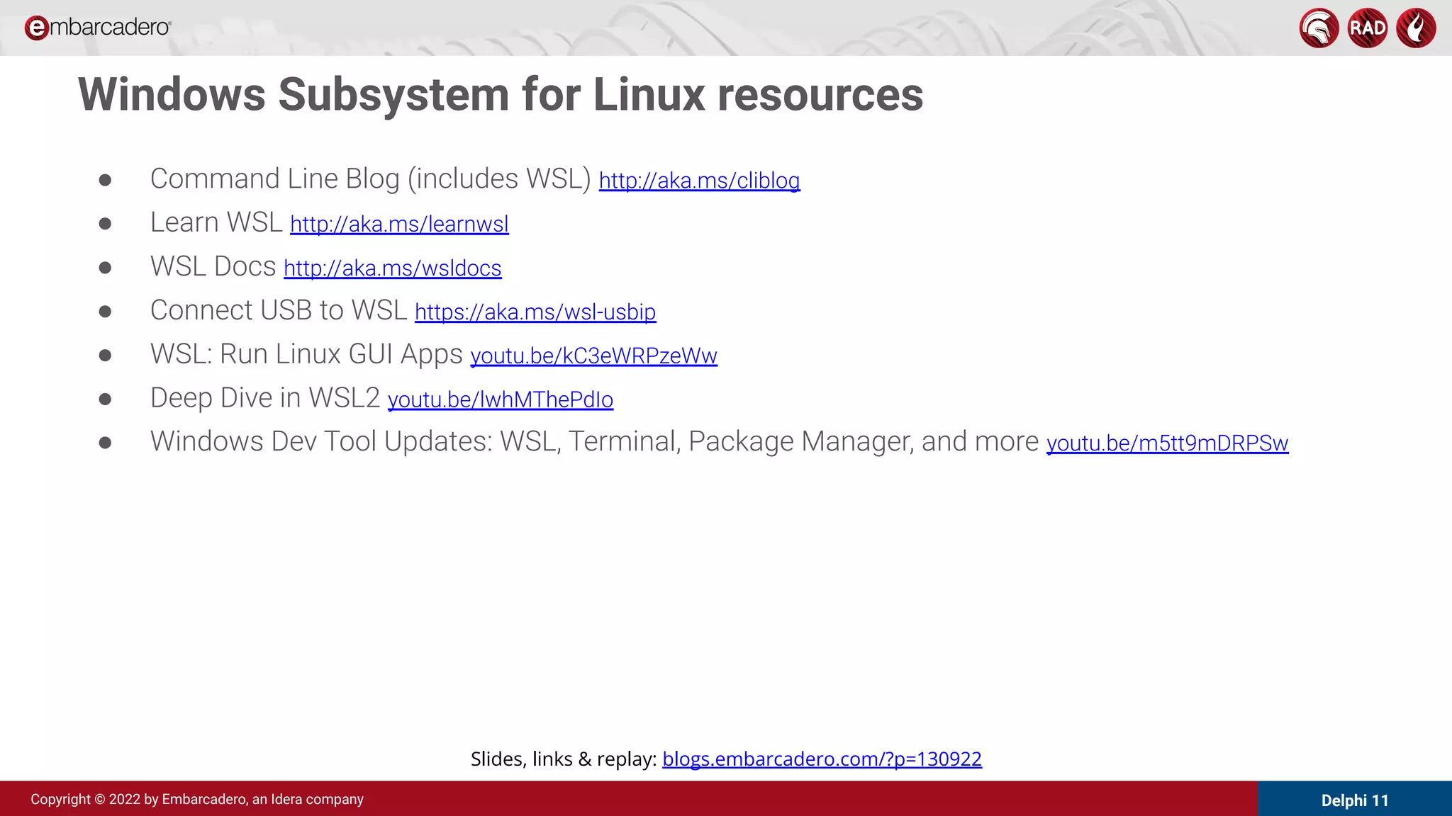Image resolution: width=1452 pixels, height=816 pixels.
Task: Open the blogs.embarcadero.com slides replay link
Action: [x=822, y=759]
